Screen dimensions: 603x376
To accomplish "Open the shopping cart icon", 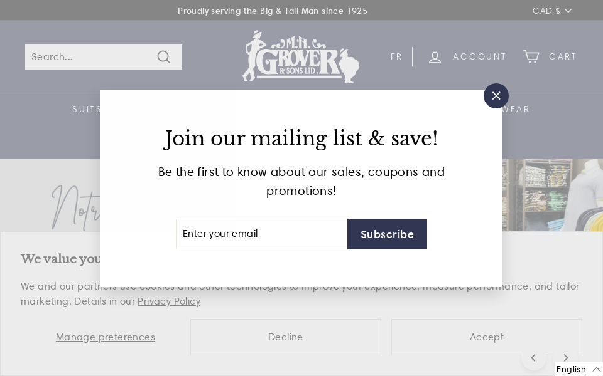I will (x=531, y=57).
